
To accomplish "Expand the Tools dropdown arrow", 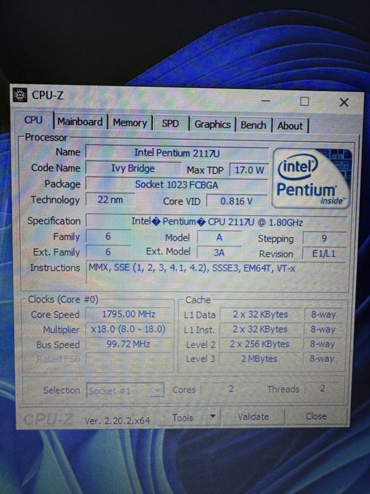I will point(213,416).
